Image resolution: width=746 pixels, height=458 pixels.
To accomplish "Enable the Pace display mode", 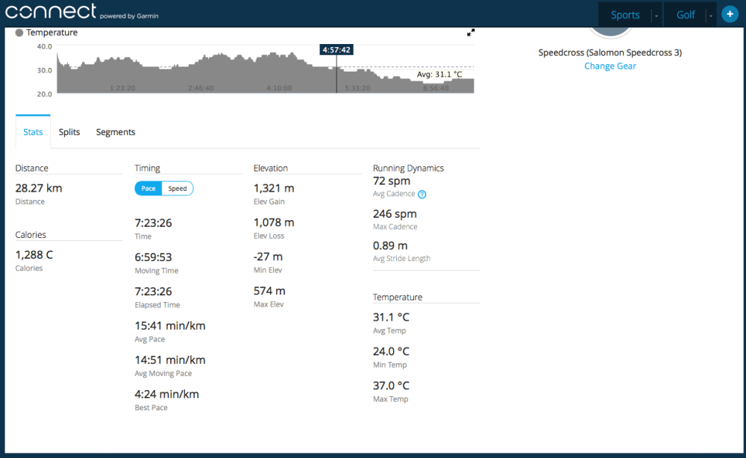I will [147, 188].
